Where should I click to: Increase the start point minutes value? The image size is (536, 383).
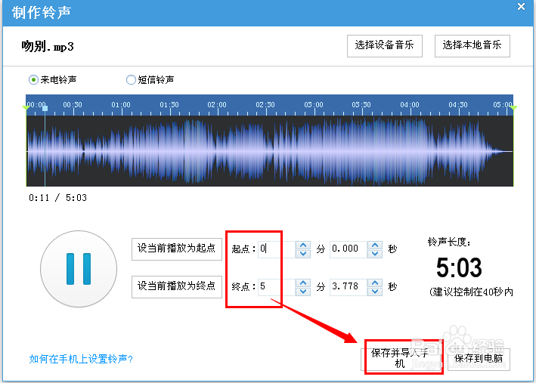tap(303, 246)
